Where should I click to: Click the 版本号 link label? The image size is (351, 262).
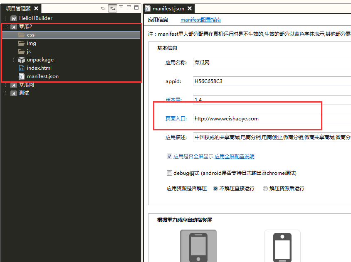pyautogui.click(x=173, y=100)
